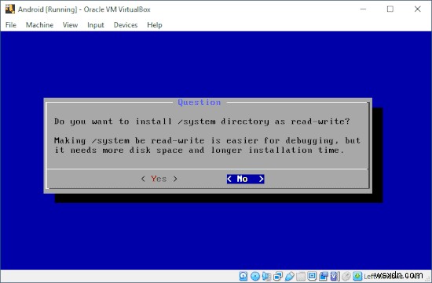Maximize the VirtualBox window
This screenshot has width=432, height=283.
(390, 9)
